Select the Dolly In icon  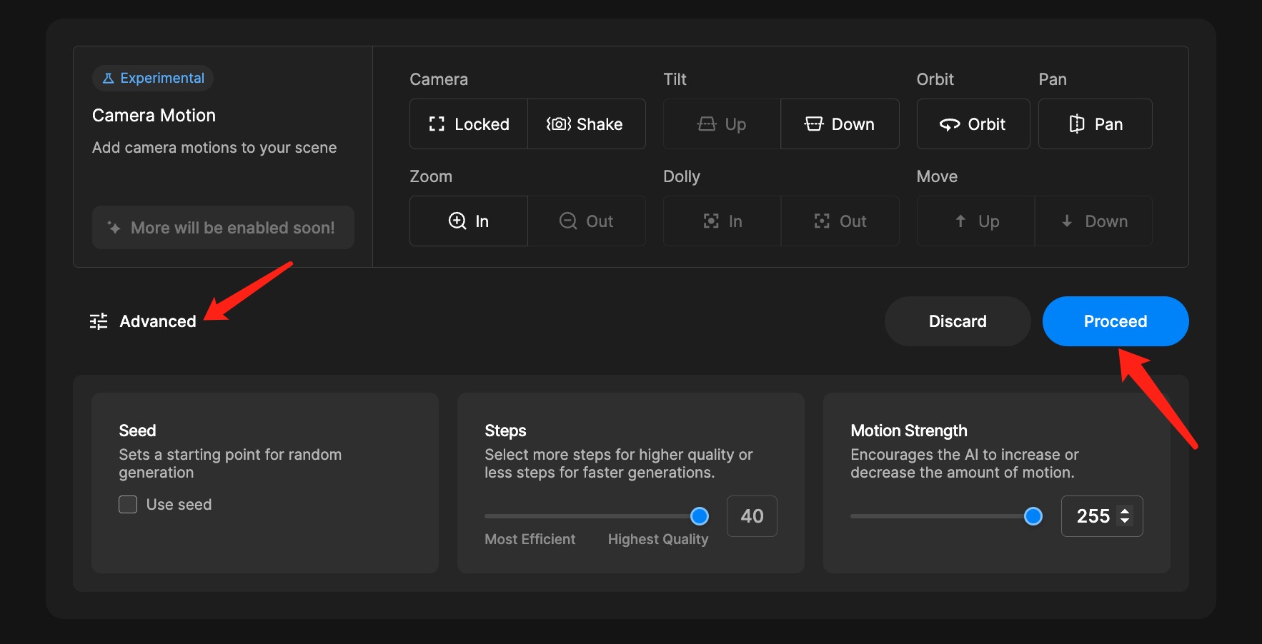(711, 221)
